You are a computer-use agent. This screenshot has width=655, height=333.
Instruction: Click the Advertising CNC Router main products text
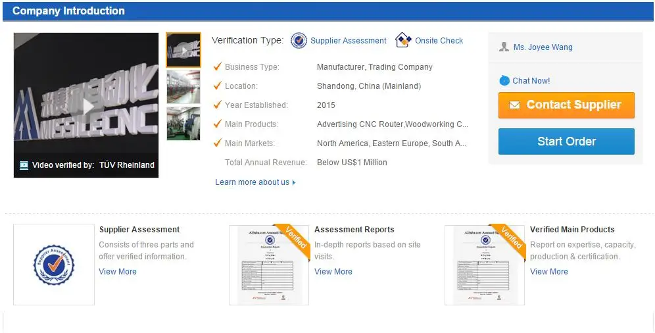[x=392, y=124]
